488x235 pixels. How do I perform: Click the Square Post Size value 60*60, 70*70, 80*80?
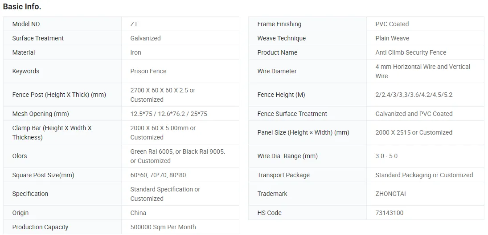pyautogui.click(x=158, y=175)
